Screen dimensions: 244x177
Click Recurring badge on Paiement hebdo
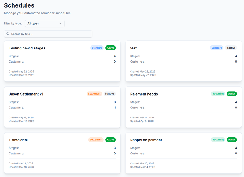(x=218, y=94)
